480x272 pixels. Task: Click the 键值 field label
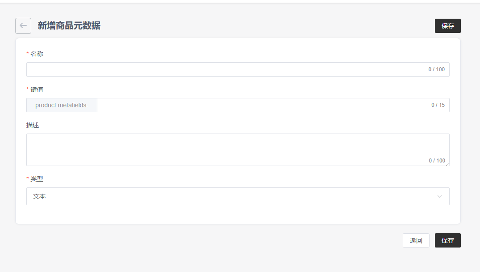tap(37, 89)
